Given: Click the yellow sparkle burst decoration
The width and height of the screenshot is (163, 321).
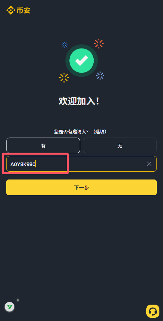Looking at the screenshot, I should 64,78.
